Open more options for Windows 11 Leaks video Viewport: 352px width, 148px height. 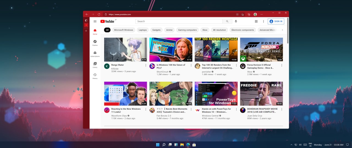pos(146,109)
